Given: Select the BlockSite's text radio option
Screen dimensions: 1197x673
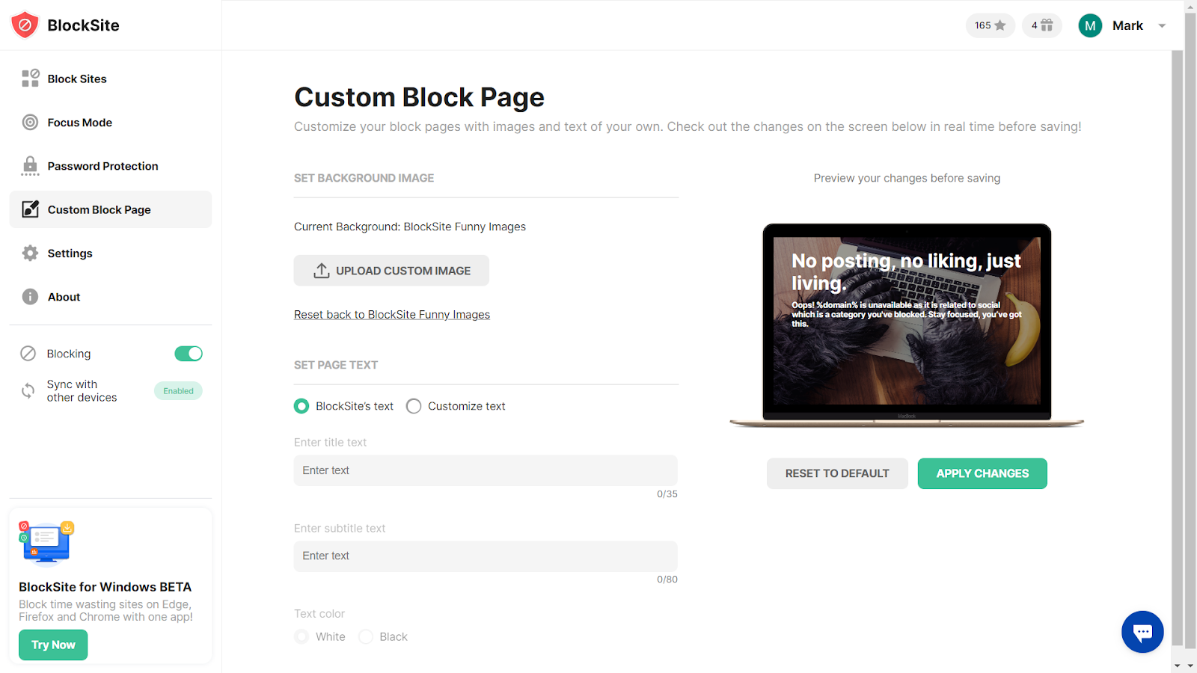Looking at the screenshot, I should click(x=301, y=406).
